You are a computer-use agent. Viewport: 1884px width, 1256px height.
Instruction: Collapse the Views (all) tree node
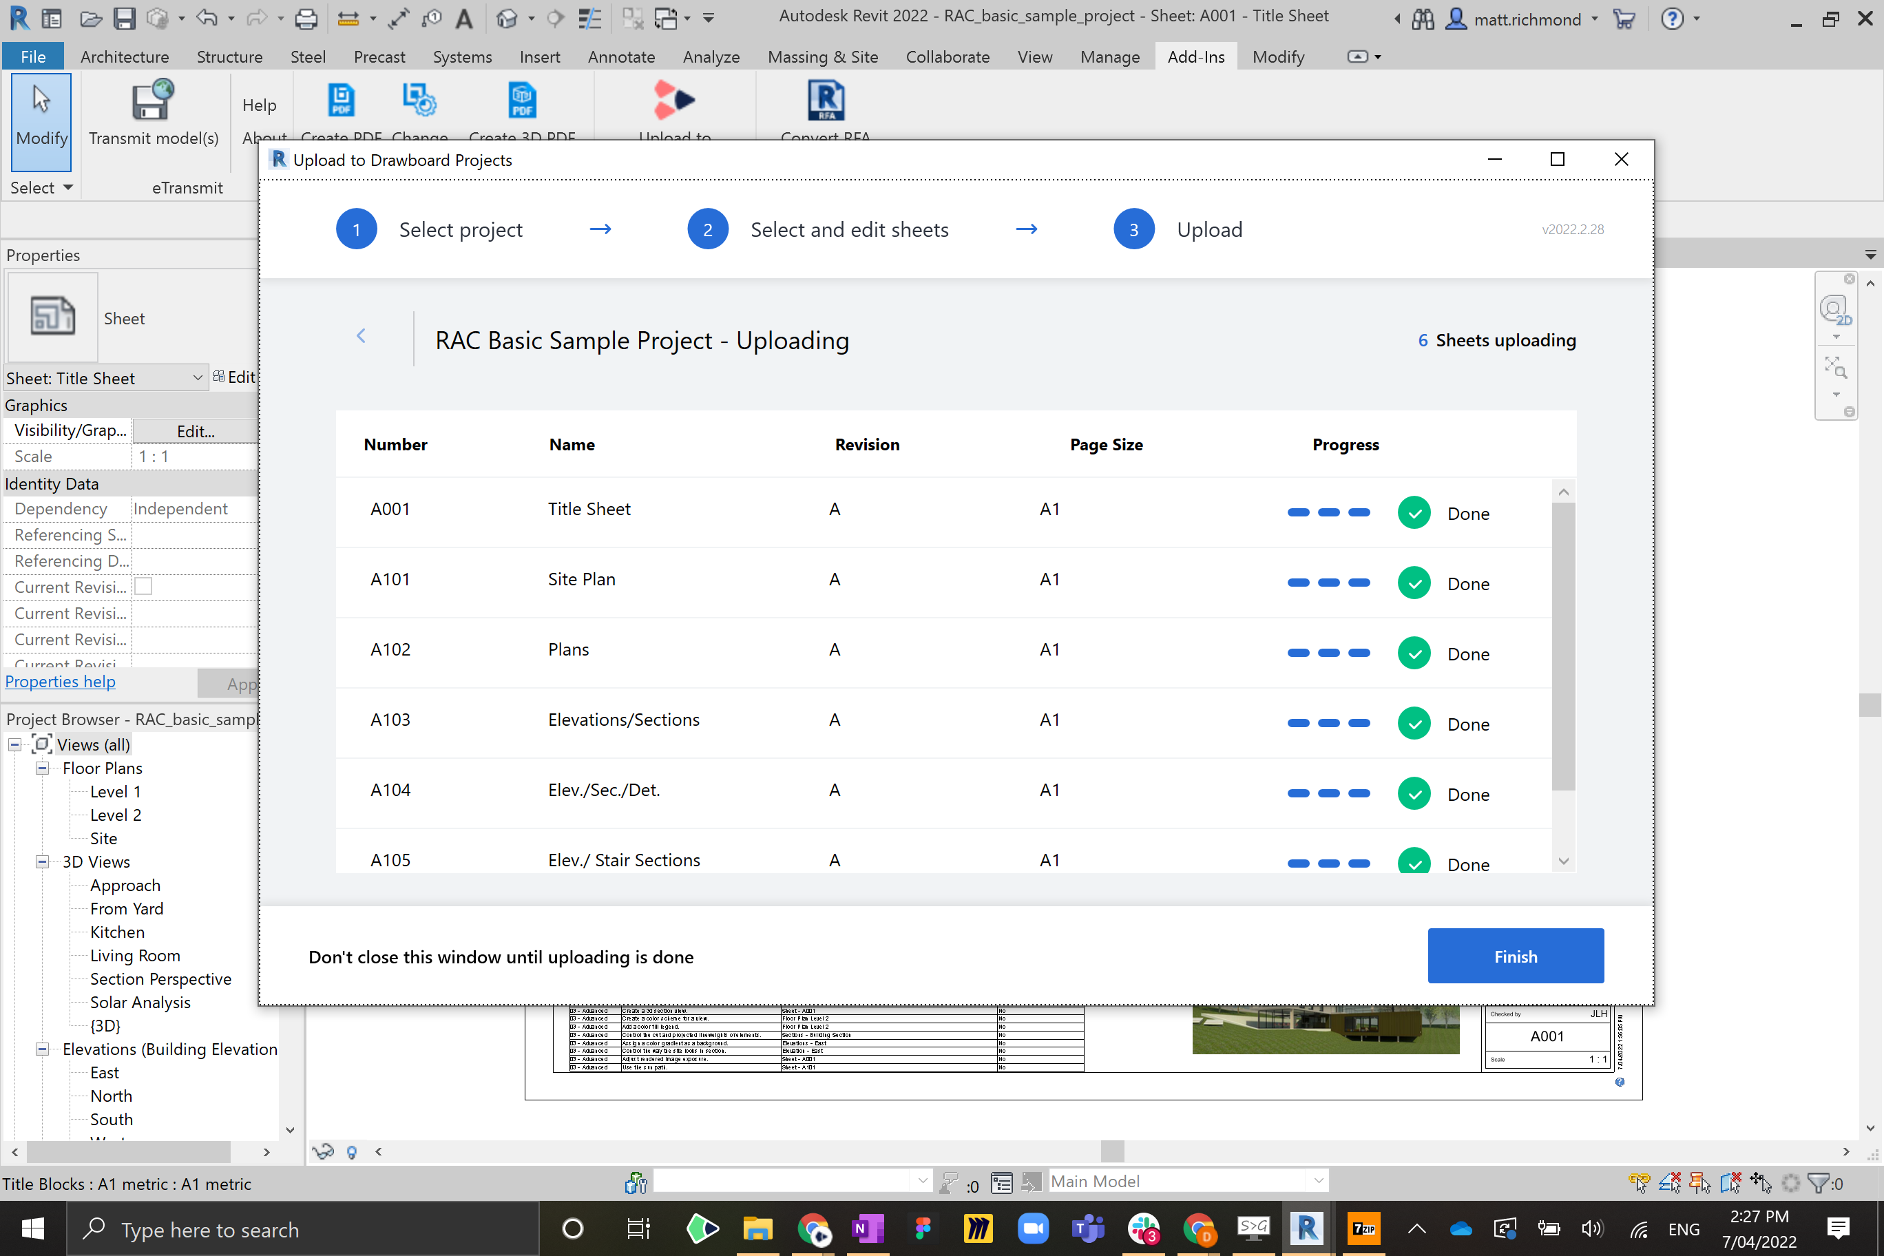coord(14,745)
